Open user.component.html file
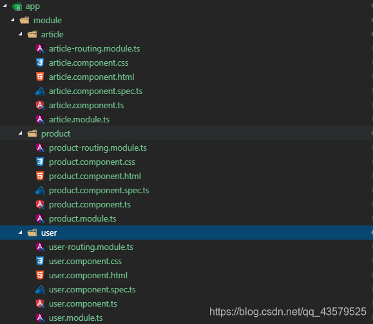 pyautogui.click(x=88, y=276)
